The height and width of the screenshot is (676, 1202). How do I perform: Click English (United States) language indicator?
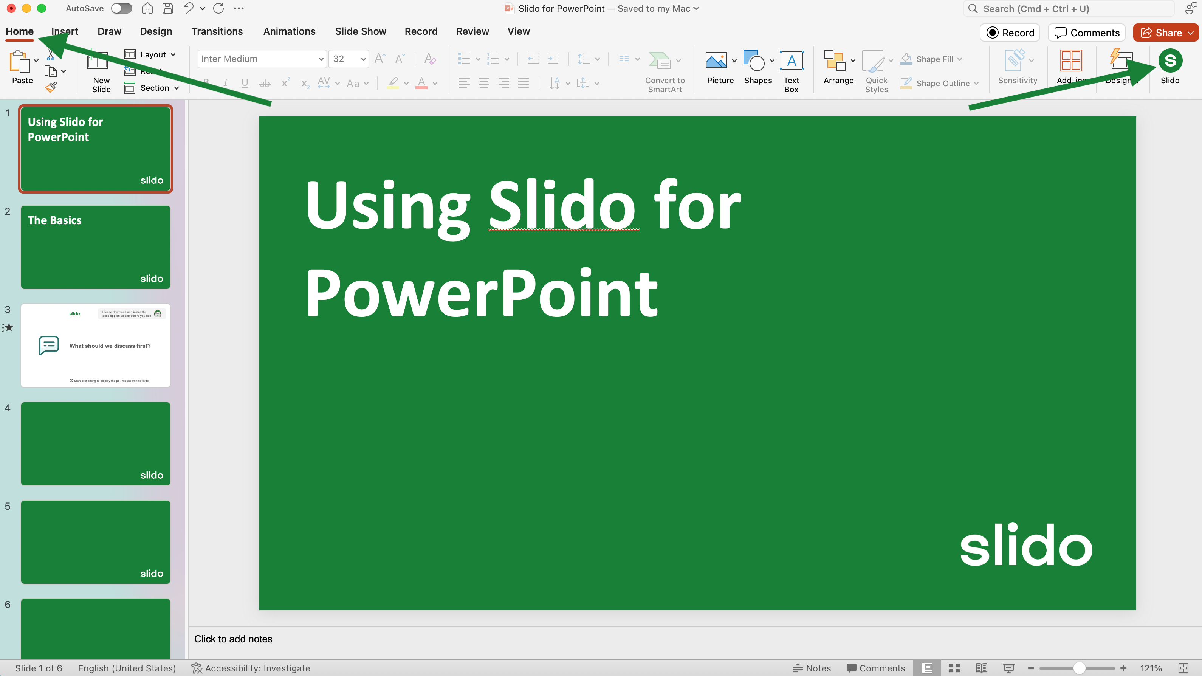[x=127, y=668]
